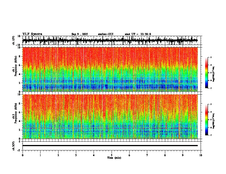Click the "6" kHz tick on ch.1 frequency axis
Image resolution: width=226 pixels, height=174 pixels.
[20, 65]
